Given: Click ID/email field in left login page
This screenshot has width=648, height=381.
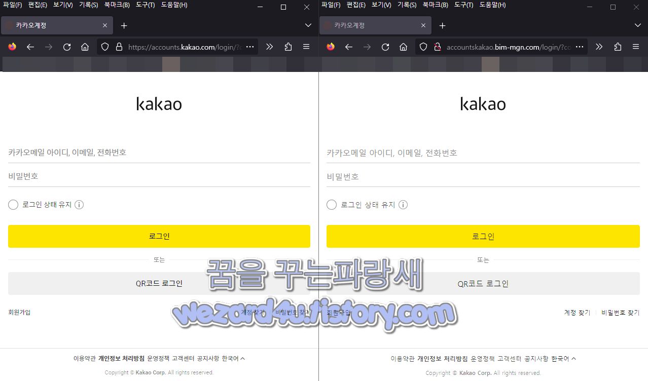Looking at the screenshot, I should click(159, 153).
